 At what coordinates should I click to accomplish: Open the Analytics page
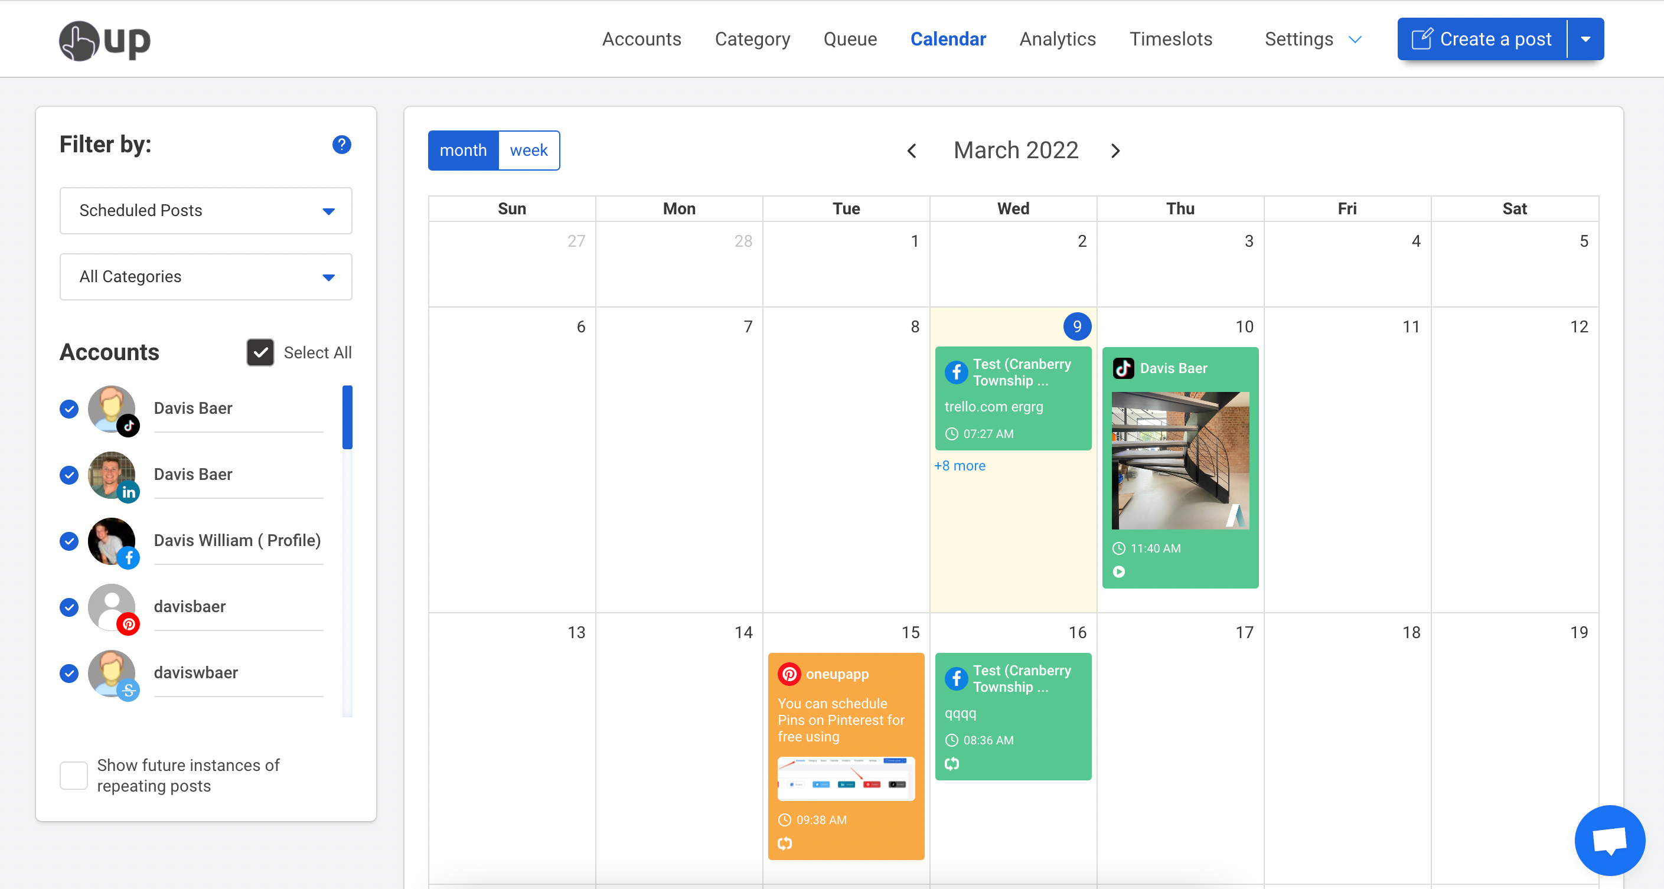[x=1057, y=40]
